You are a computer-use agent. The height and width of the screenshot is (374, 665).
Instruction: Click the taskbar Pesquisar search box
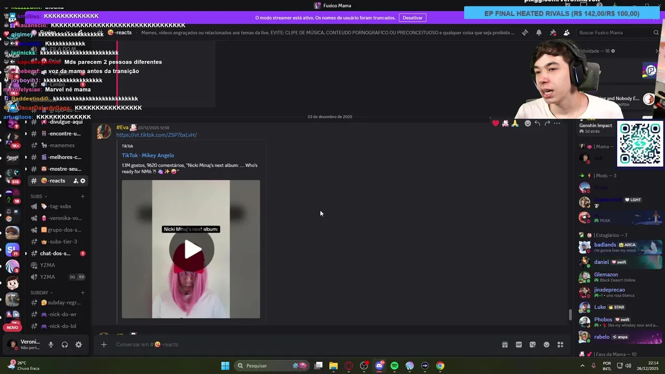[273, 366]
